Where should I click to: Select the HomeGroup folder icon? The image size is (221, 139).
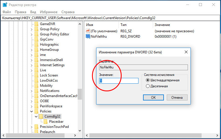36,50
